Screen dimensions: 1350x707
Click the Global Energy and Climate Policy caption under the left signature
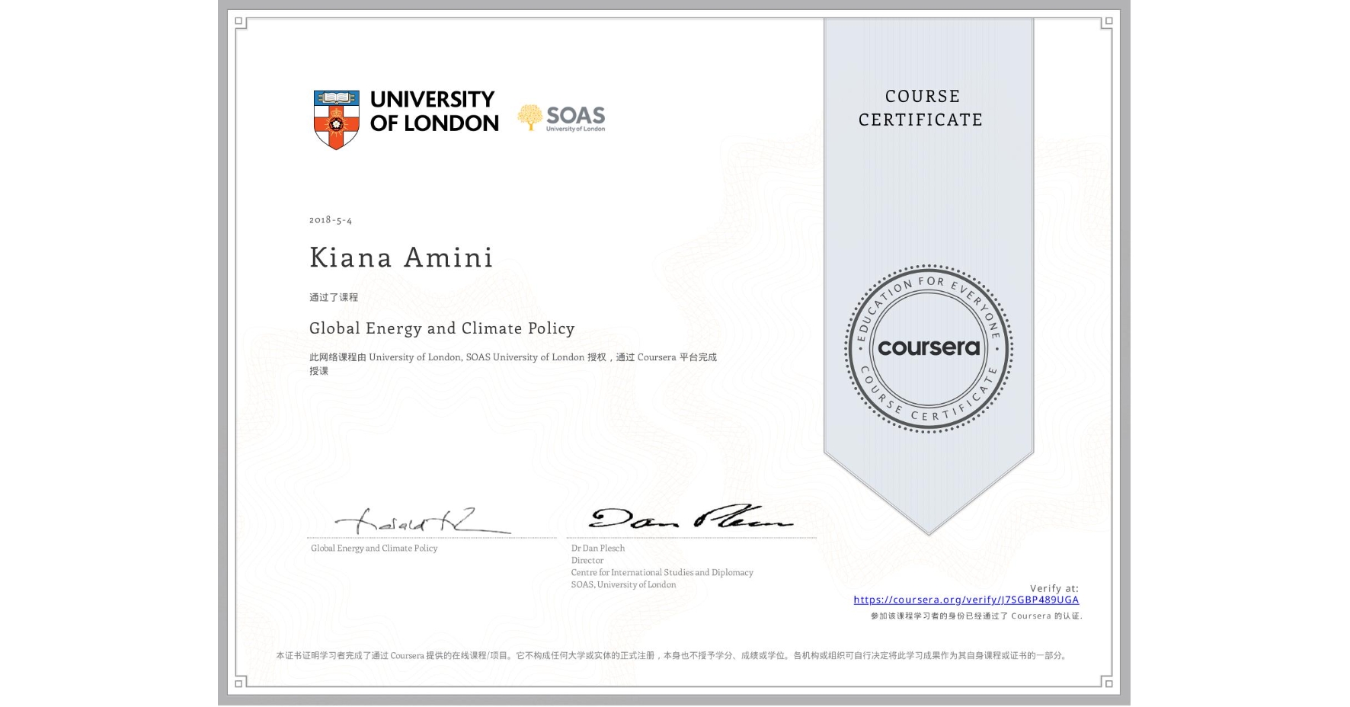point(374,548)
